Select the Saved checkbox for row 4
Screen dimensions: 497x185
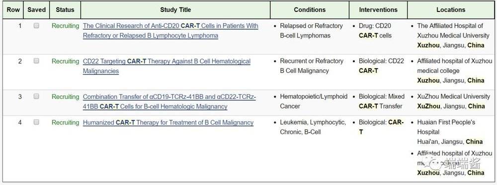(36, 122)
